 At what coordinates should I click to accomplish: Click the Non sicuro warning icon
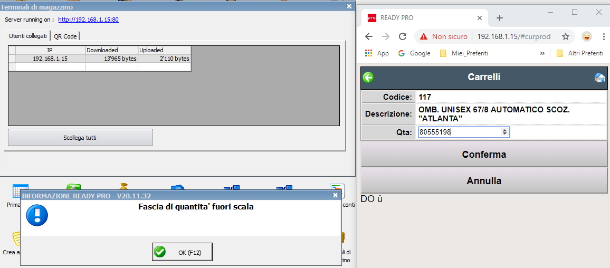[x=424, y=36]
